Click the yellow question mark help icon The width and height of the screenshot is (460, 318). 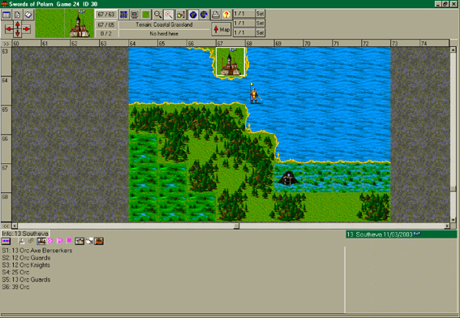pos(226,15)
